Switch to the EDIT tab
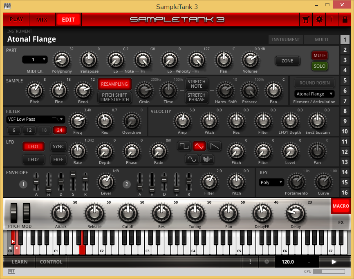 [x=68, y=20]
